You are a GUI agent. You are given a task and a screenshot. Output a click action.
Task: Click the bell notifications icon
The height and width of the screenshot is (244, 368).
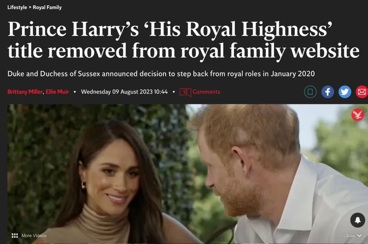point(357,220)
